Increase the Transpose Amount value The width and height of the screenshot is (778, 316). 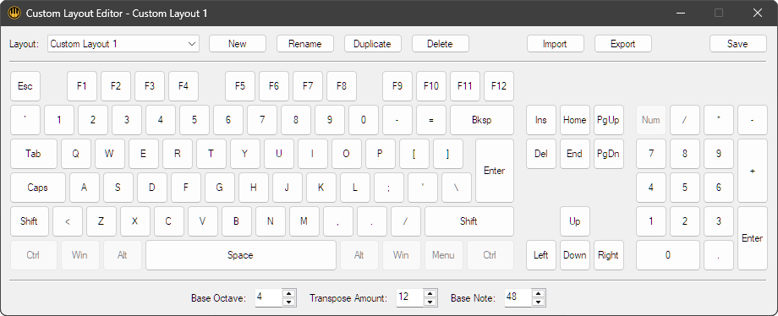pos(430,294)
